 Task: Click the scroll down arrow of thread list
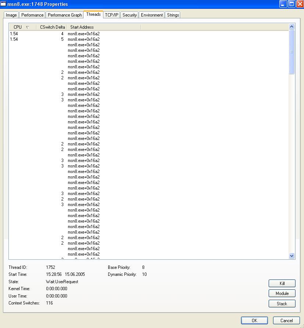click(291, 256)
